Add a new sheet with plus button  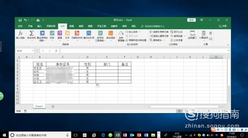click(53, 107)
